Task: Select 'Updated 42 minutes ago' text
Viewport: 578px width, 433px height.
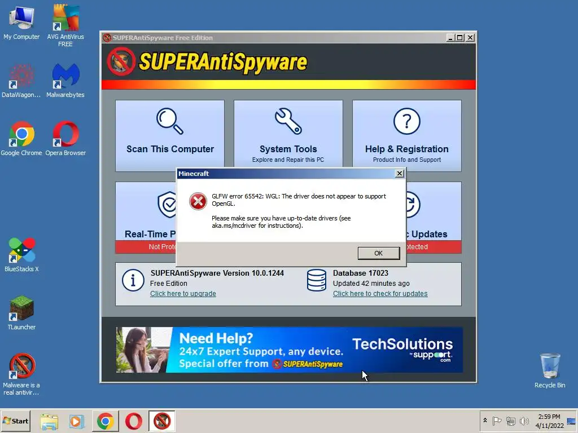Action: (x=371, y=284)
